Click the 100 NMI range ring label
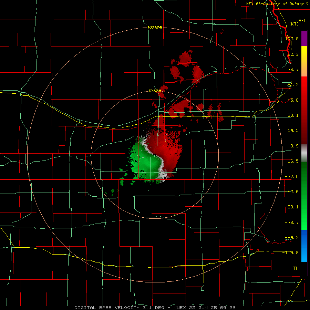Image resolution: width=310 pixels, height=310 pixels. [x=155, y=27]
